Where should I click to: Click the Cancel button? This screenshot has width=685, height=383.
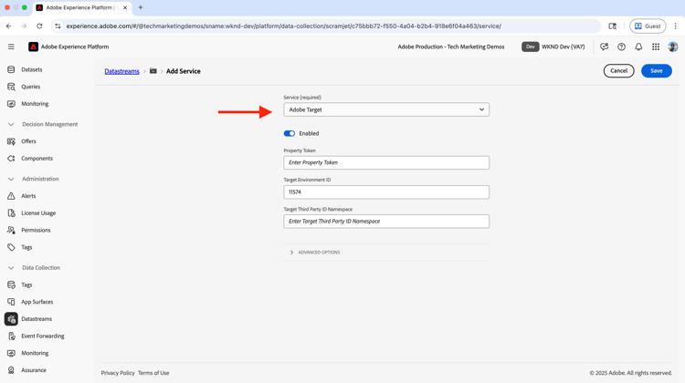(618, 70)
